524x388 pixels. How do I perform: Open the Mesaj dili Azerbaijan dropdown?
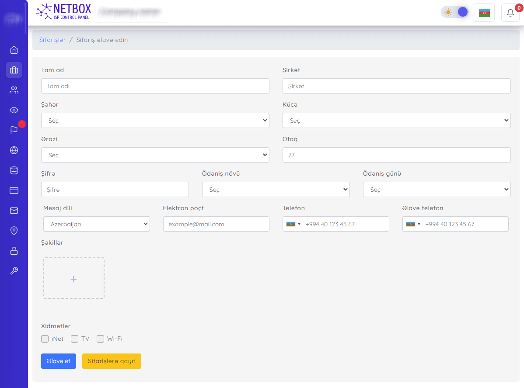pos(97,224)
